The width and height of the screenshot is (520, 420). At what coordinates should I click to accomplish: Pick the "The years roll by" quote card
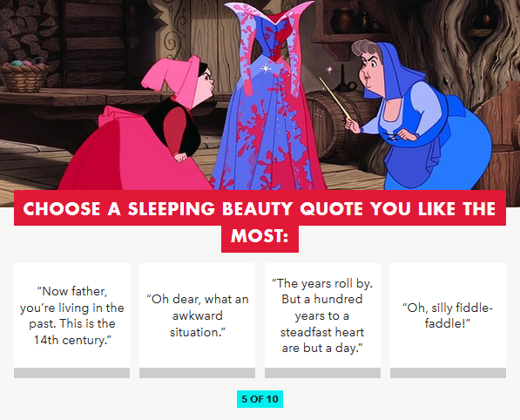point(322,315)
